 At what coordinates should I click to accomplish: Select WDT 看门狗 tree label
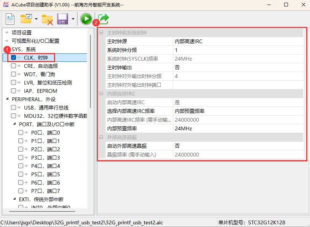[x=40, y=74]
